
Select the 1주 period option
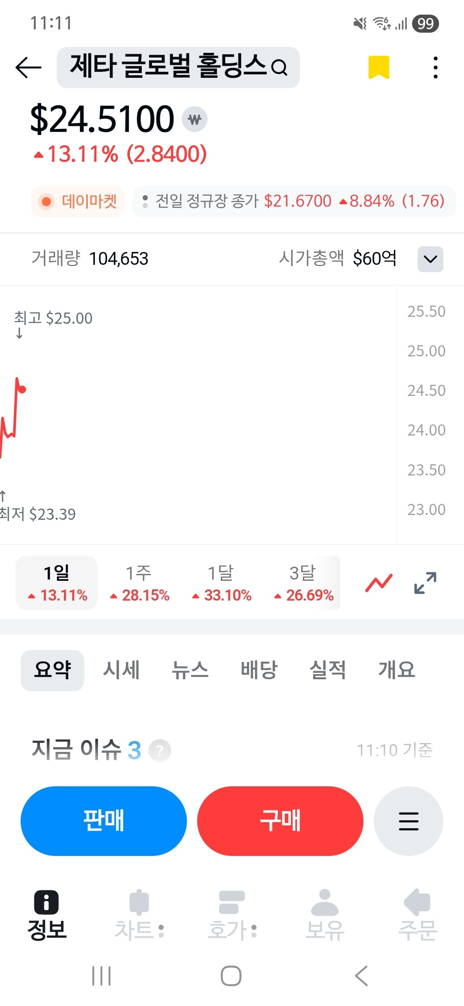coord(139,583)
